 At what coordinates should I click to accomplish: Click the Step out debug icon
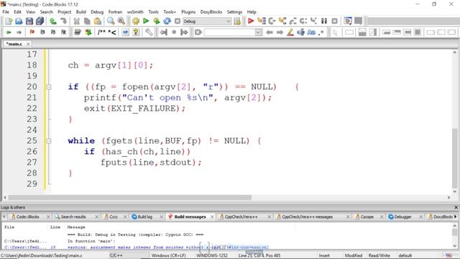[293, 21]
